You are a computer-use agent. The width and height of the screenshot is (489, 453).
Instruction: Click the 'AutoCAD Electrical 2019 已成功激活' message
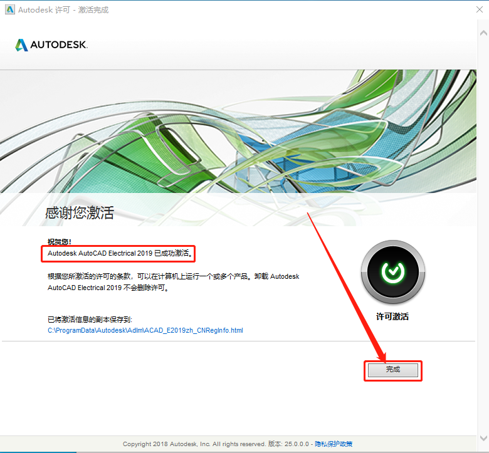click(x=120, y=253)
